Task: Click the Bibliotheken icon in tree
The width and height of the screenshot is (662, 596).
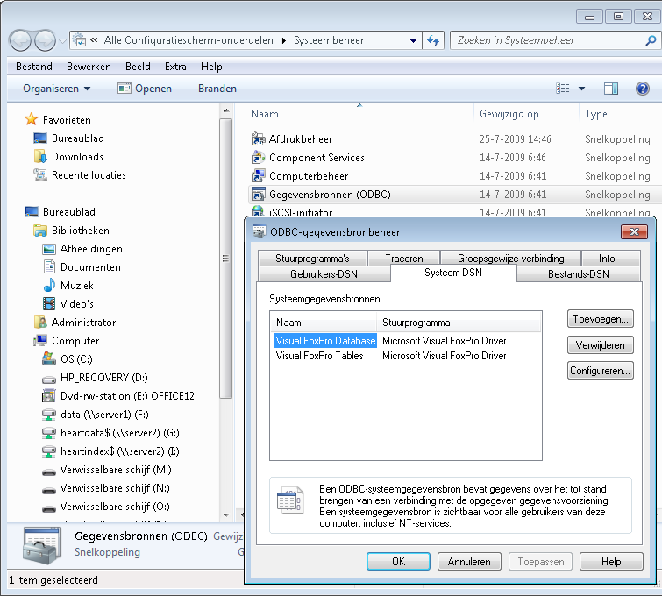Action: pos(40,231)
